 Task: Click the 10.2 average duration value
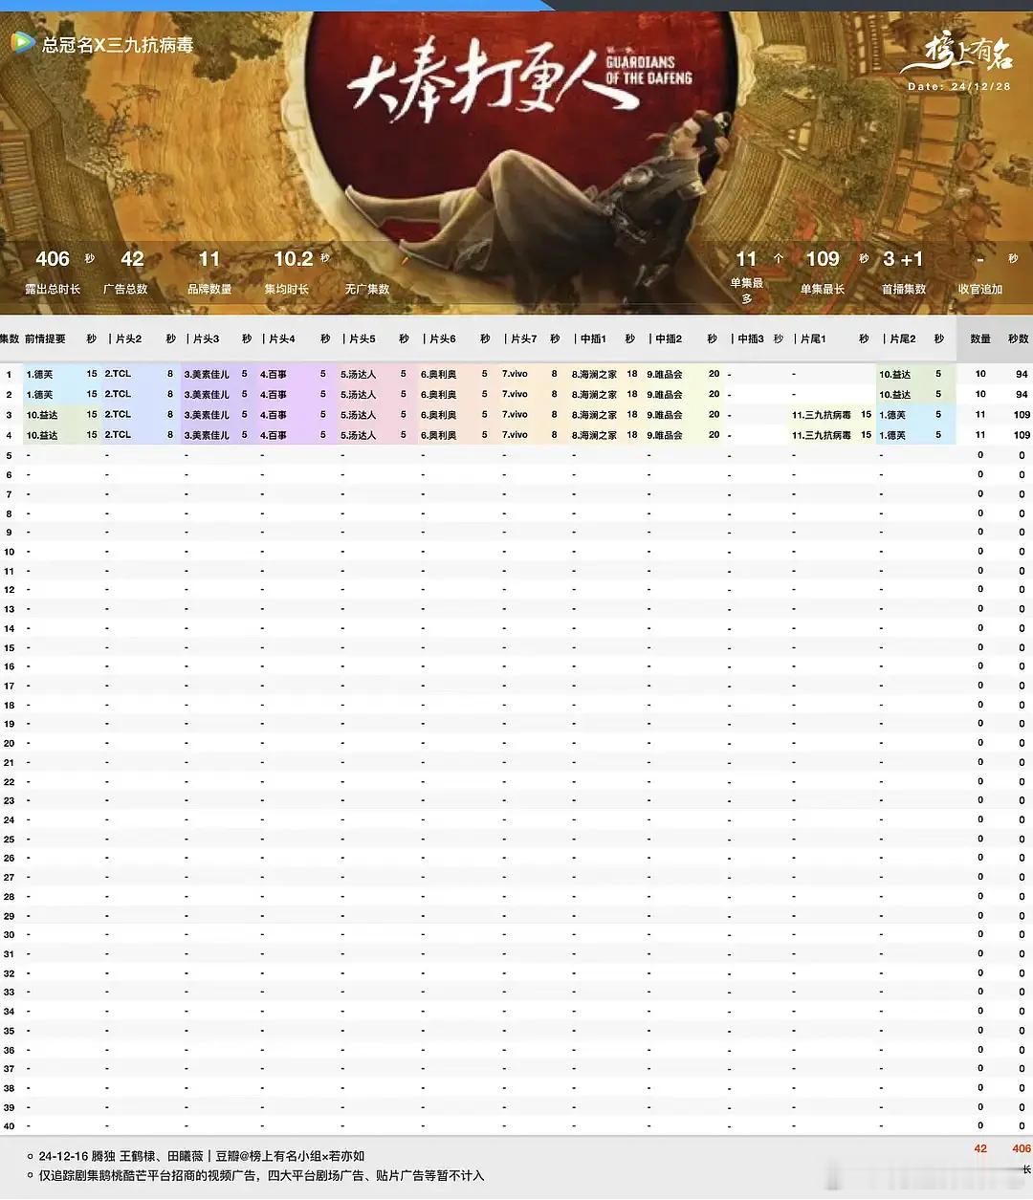[x=294, y=259]
